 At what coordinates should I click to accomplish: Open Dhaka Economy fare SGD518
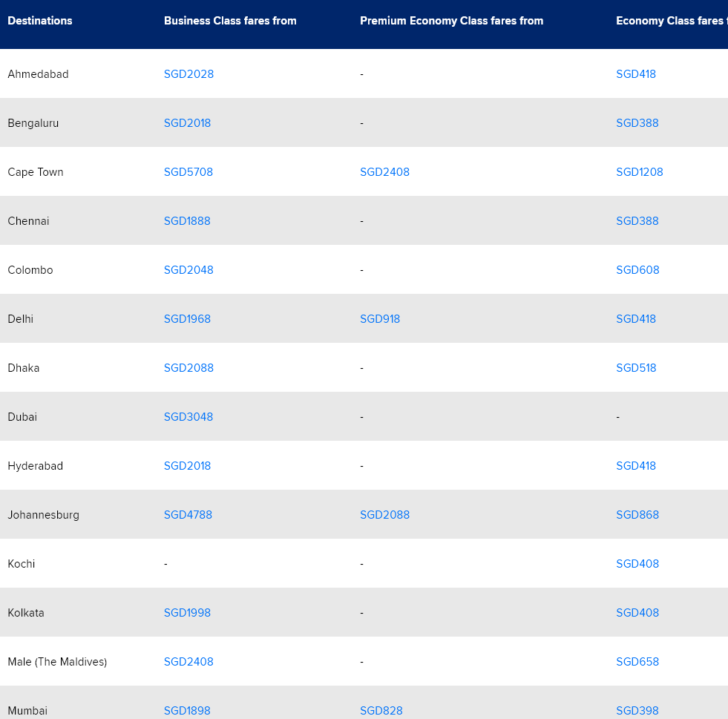coord(636,368)
